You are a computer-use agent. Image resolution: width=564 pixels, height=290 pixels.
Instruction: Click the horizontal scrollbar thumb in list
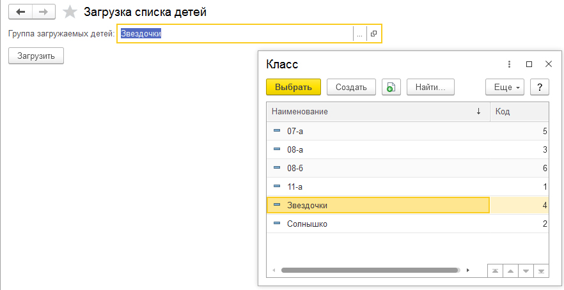(x=370, y=270)
